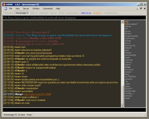The image size is (149, 119).
Task: Select Hautsi in the nick list
Action: tap(128, 53)
